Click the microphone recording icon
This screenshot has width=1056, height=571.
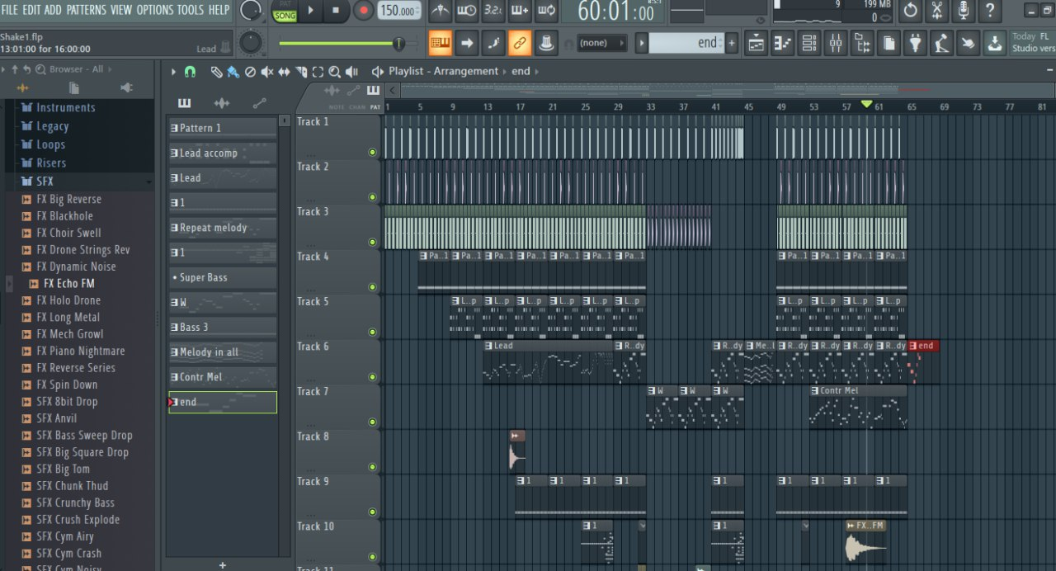click(964, 11)
